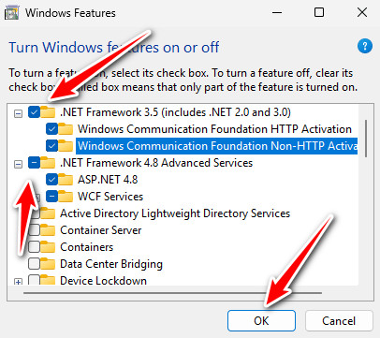The width and height of the screenshot is (380, 338).
Task: Click the .NET Framework 3.5 folder icon
Action: [x=48, y=111]
